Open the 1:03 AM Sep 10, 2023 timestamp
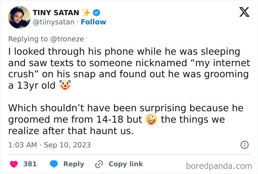Viewport: 258px width, 174px height. pos(49,145)
